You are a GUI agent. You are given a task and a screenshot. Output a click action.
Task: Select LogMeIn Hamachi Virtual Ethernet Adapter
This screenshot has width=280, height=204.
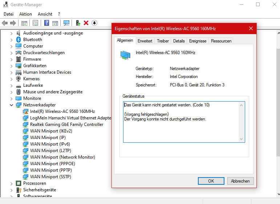point(70,118)
